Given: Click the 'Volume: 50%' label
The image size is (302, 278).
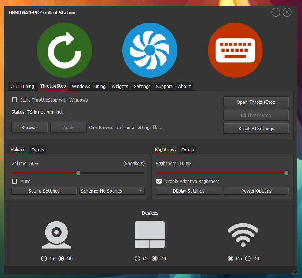Looking at the screenshot, I should tap(25, 164).
